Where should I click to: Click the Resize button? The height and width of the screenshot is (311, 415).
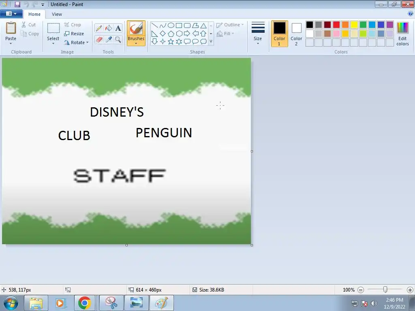pyautogui.click(x=74, y=34)
